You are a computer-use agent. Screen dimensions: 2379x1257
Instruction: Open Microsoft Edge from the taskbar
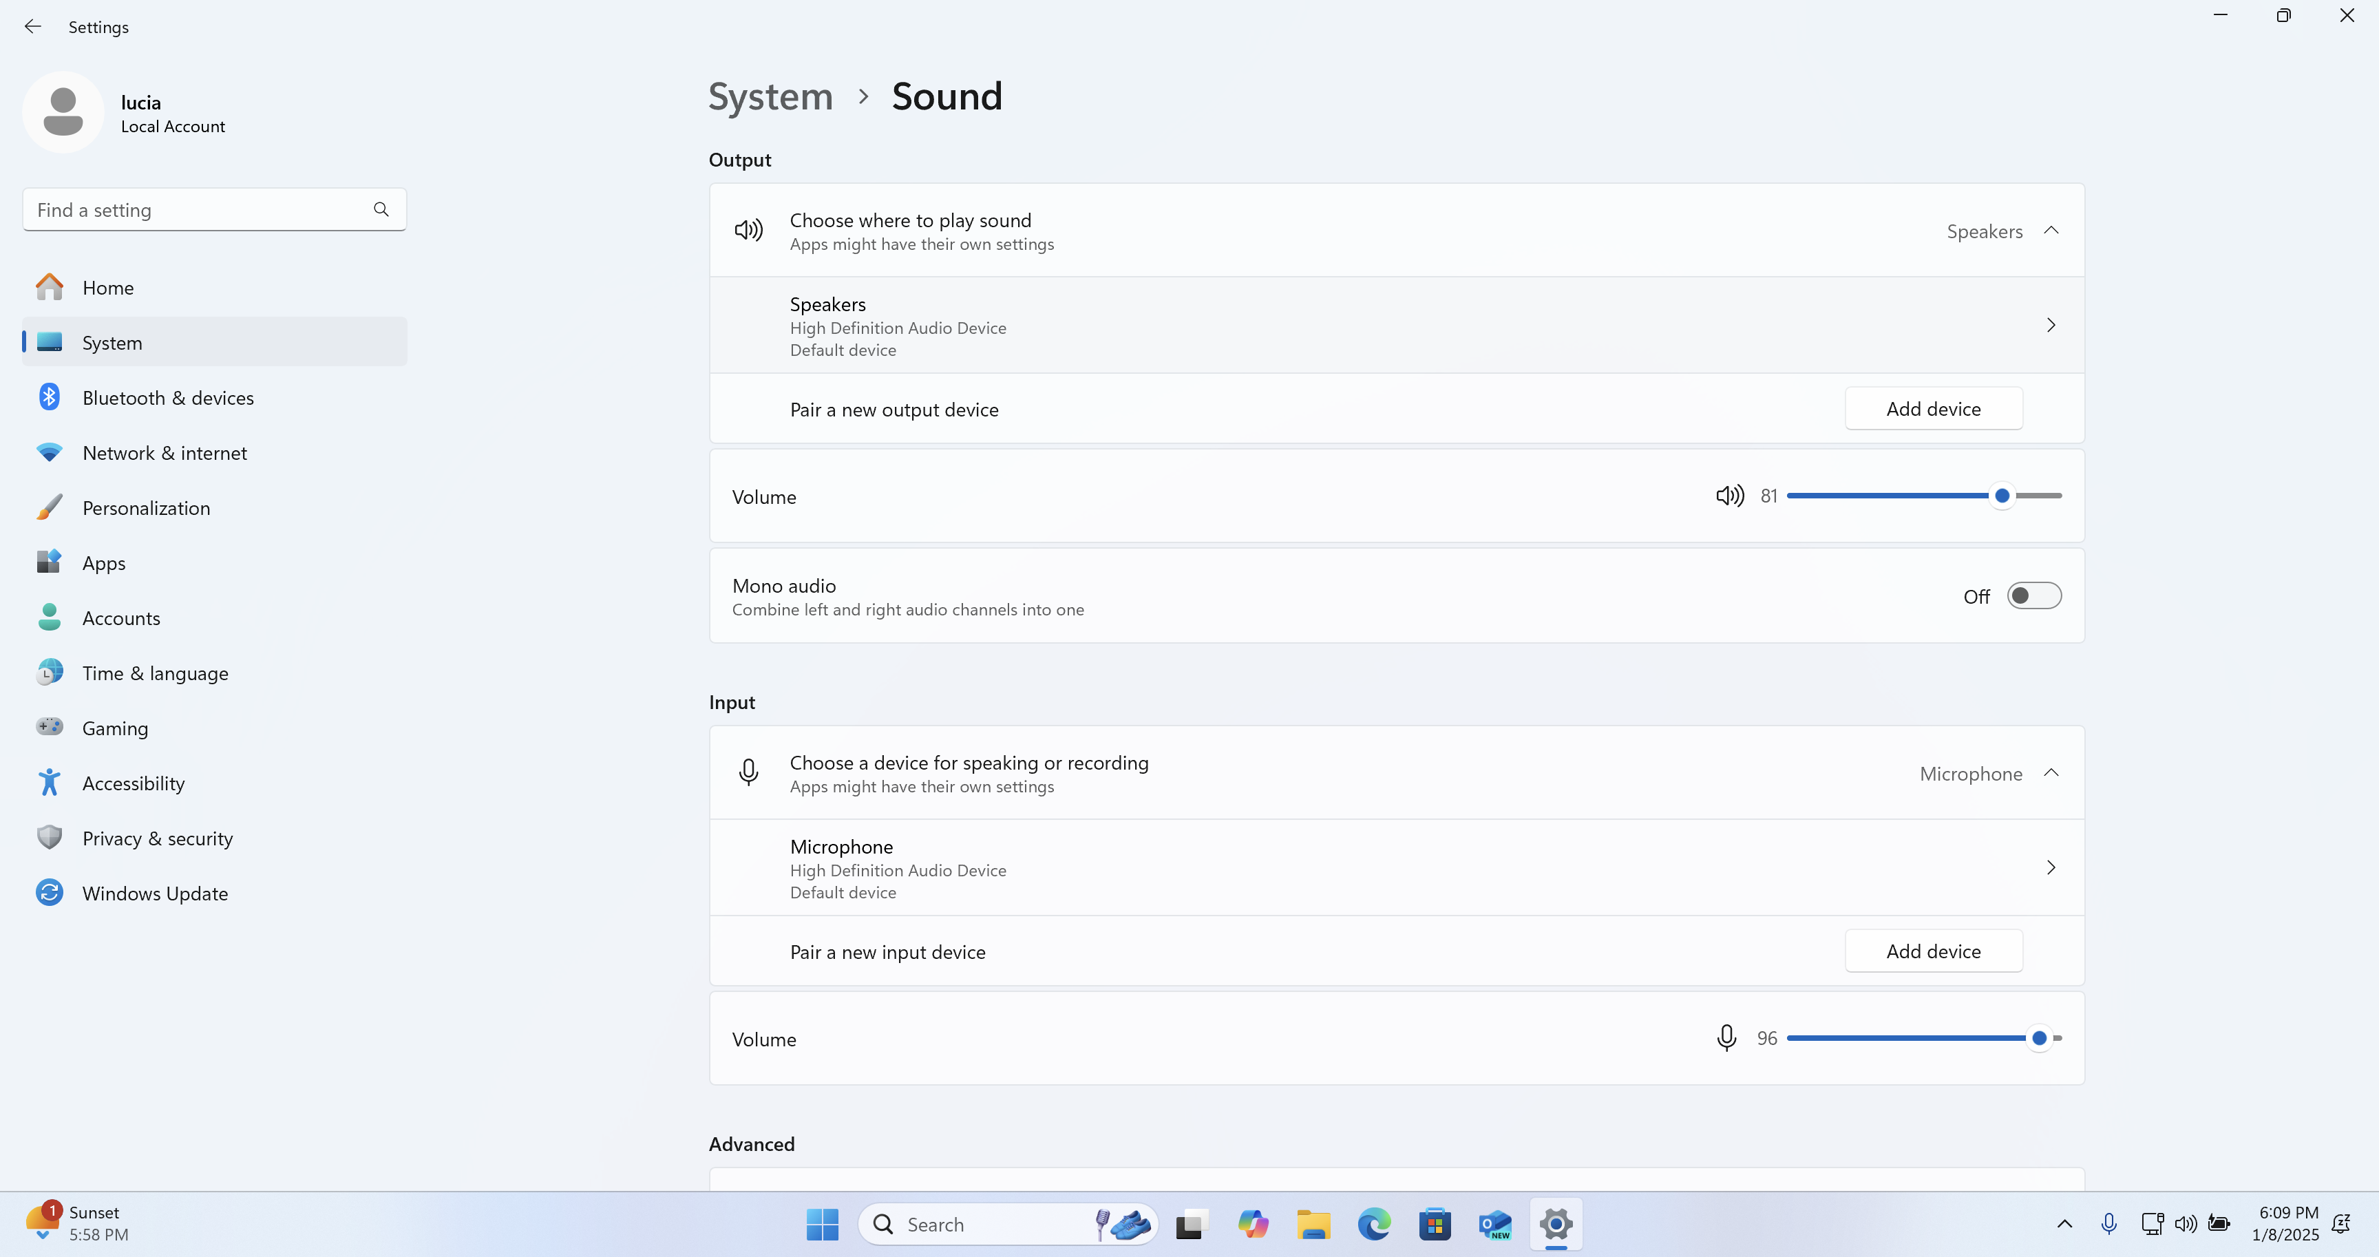pyautogui.click(x=1373, y=1225)
